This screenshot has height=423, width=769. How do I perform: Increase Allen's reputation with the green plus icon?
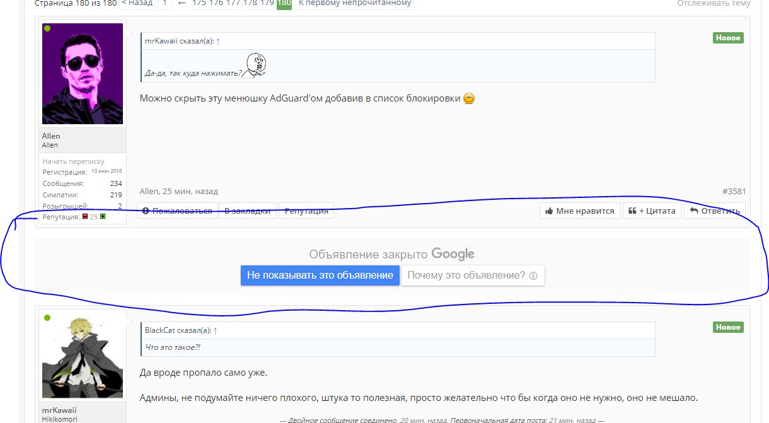pos(103,216)
